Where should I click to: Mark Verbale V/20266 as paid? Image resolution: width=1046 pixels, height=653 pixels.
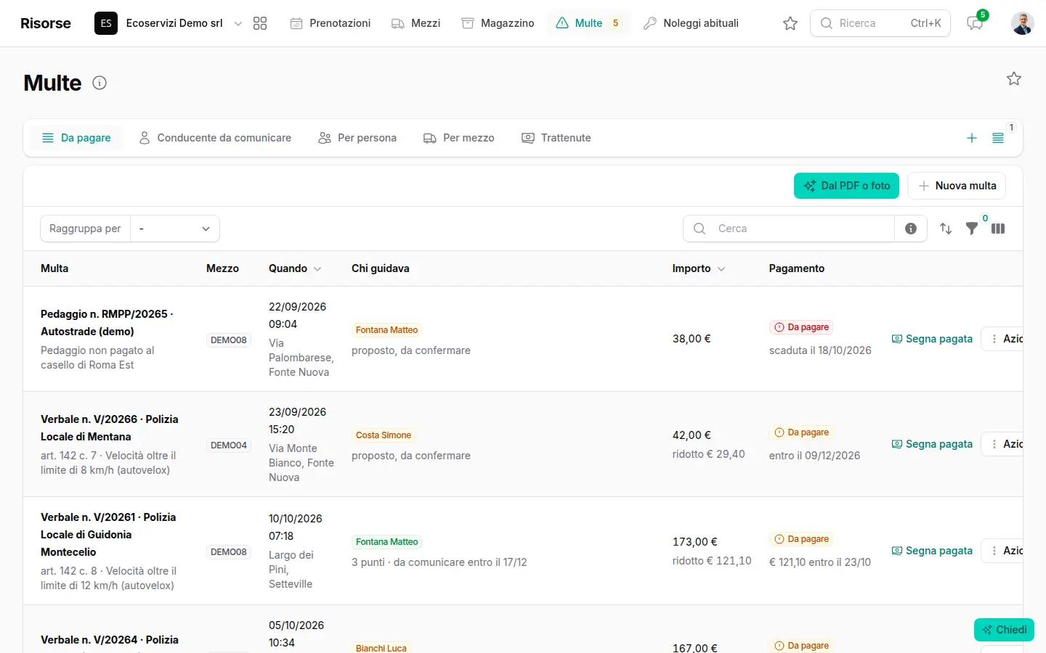tap(932, 444)
